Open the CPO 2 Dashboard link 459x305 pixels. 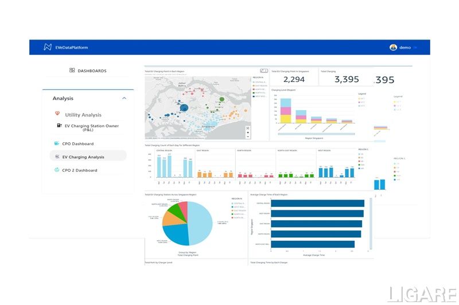(x=79, y=170)
